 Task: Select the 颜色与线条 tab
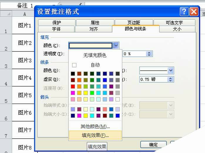[136, 29]
